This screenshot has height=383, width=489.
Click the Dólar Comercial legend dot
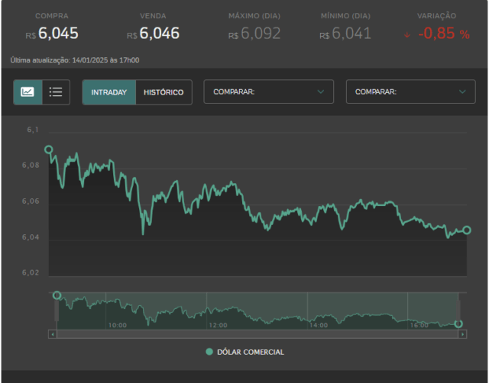209,352
